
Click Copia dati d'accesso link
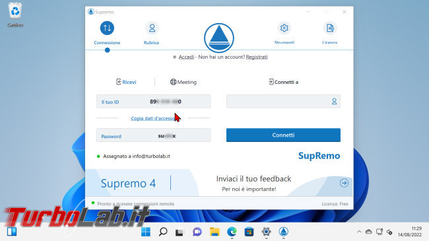[x=153, y=118]
